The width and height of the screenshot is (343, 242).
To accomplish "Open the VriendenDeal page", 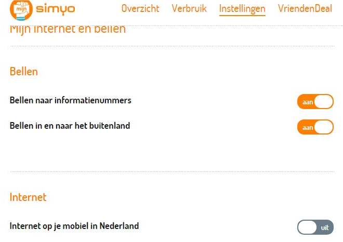I will [305, 8].
